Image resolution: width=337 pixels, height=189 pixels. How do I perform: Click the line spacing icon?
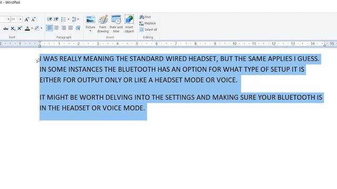click(x=74, y=19)
